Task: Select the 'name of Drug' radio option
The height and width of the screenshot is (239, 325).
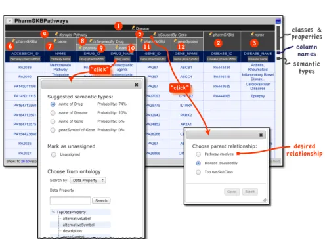Action: pyautogui.click(x=53, y=104)
